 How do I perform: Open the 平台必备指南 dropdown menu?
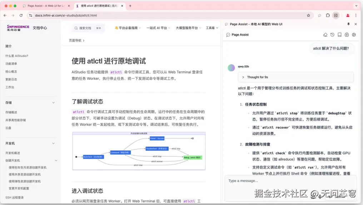click(128, 28)
